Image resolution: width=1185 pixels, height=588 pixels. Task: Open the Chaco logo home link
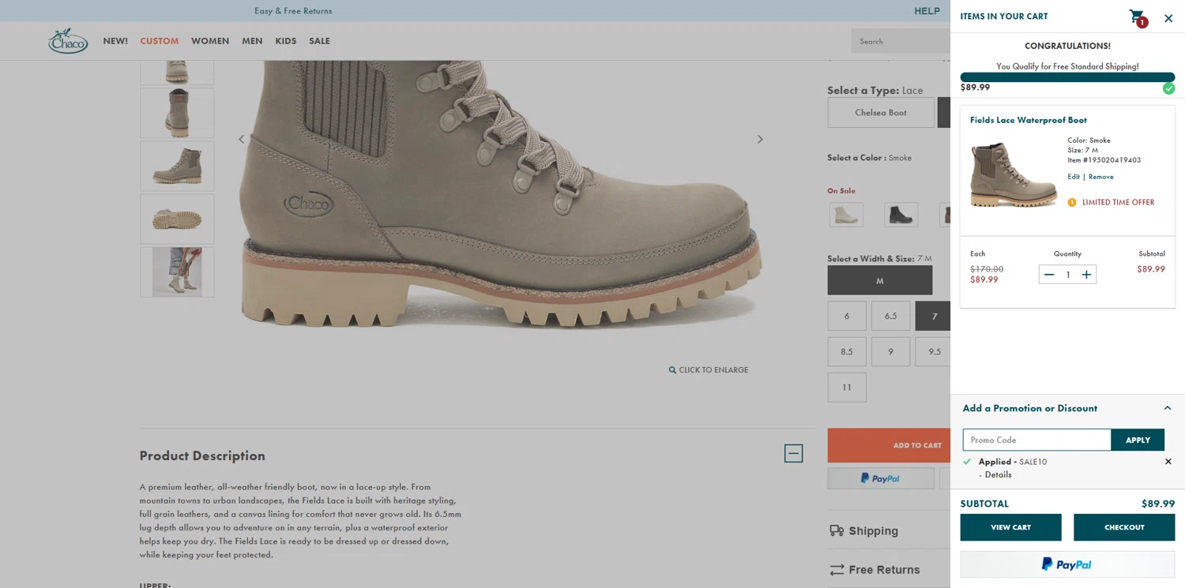(x=68, y=41)
